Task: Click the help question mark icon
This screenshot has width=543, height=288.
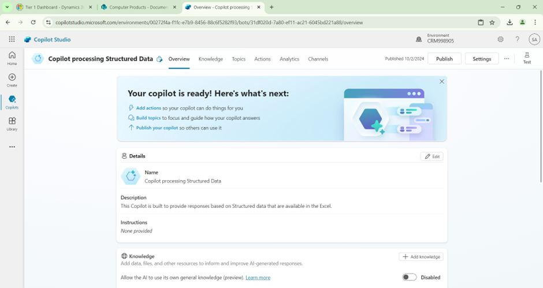Action: tap(517, 39)
